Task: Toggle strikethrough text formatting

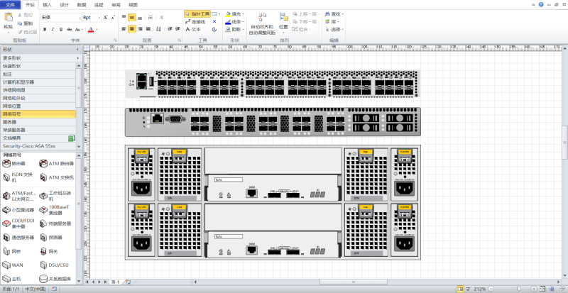Action: click(x=69, y=29)
